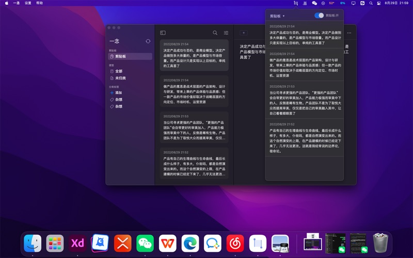Click 添加 to add a new tag
Image resolution: width=413 pixels, height=258 pixels.
coord(118,93)
